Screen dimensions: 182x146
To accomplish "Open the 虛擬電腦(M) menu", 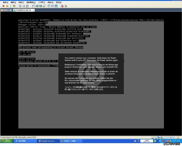I will click(31, 2).
